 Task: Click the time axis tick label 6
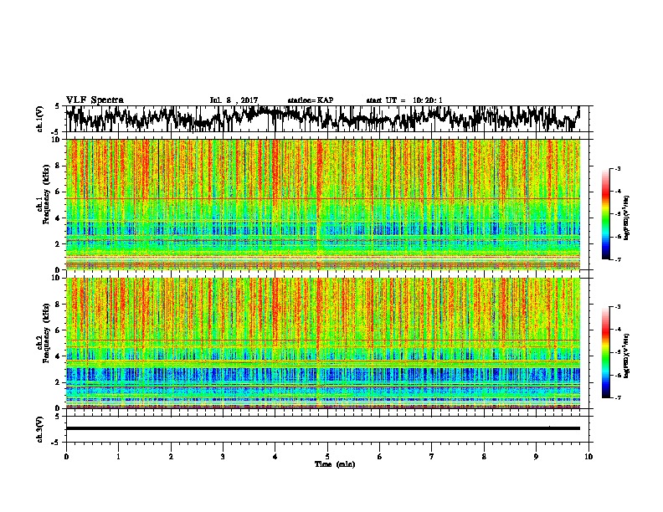click(380, 457)
